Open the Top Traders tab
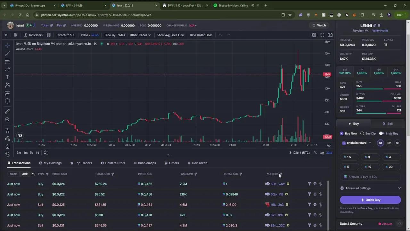This screenshot has height=231, width=410. [81, 163]
